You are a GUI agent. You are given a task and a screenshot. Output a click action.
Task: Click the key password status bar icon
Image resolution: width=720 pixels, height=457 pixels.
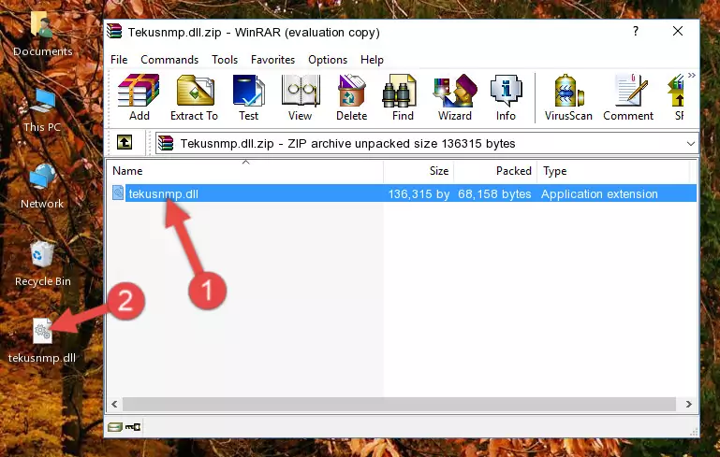133,427
